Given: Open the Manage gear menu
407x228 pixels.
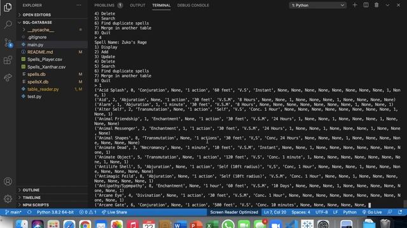Looking at the screenshot, I should pos(8,198).
